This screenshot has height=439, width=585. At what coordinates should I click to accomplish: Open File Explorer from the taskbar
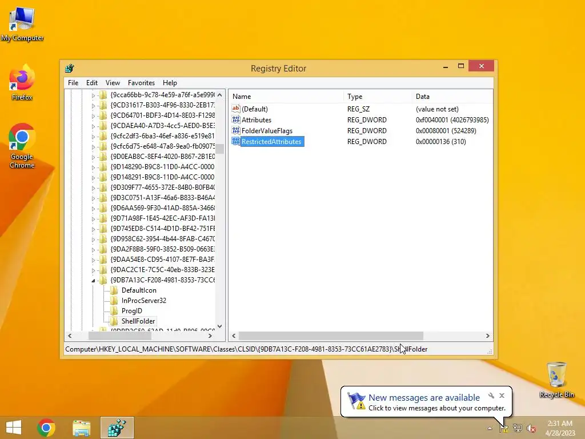coord(81,428)
